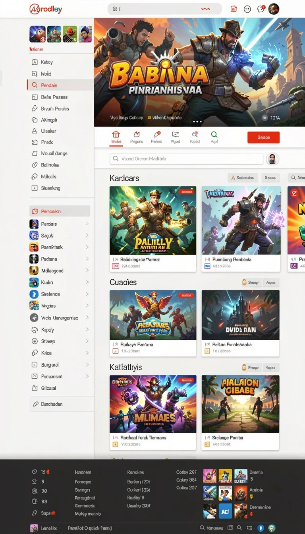
Task: Expand the Mdlaagend row chevron
Action: pyautogui.click(x=87, y=271)
